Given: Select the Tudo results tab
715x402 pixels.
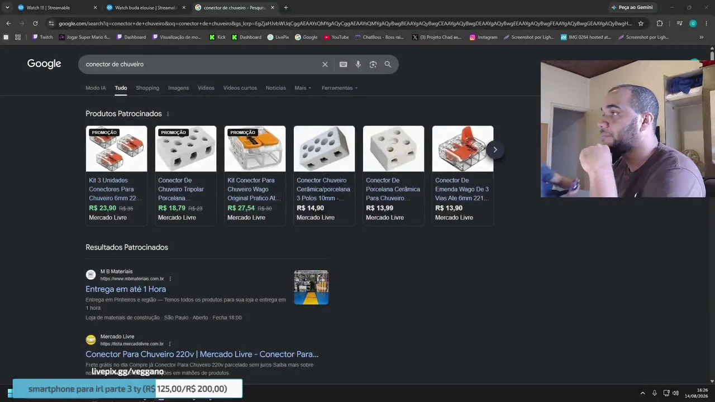Looking at the screenshot, I should (x=121, y=88).
